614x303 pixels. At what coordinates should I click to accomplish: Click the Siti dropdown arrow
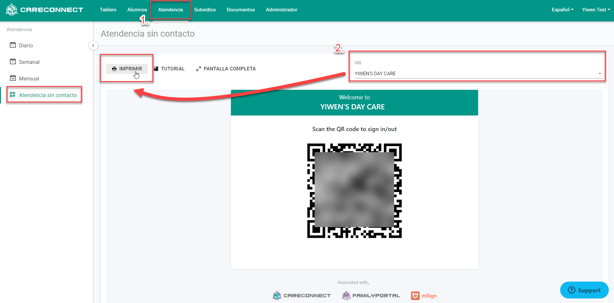[600, 74]
